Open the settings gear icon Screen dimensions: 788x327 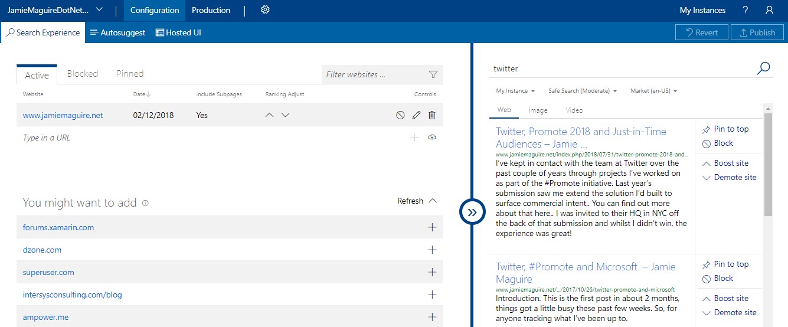click(265, 10)
